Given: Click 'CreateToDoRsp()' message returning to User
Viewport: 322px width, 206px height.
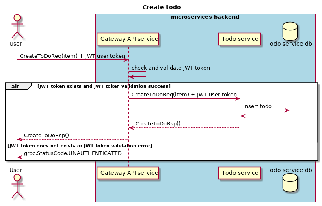Looking at the screenshot, I should click(46, 135).
